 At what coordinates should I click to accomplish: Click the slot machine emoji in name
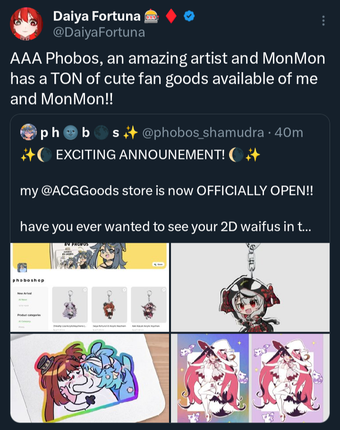[x=151, y=16]
